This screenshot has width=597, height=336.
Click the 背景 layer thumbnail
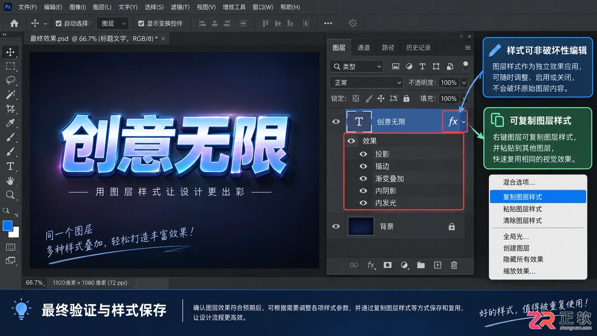click(x=361, y=226)
